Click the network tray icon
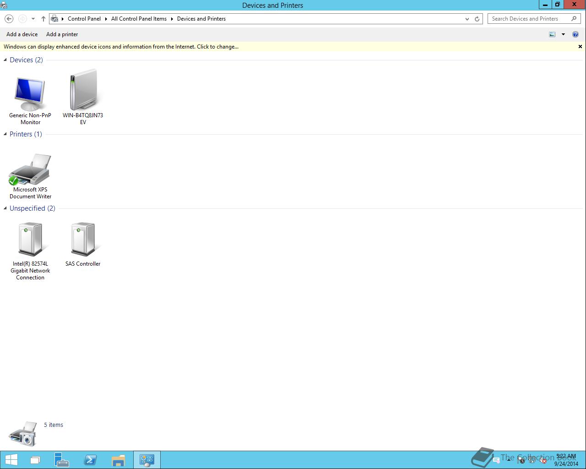Viewport: 586px width, 469px height. click(x=532, y=460)
